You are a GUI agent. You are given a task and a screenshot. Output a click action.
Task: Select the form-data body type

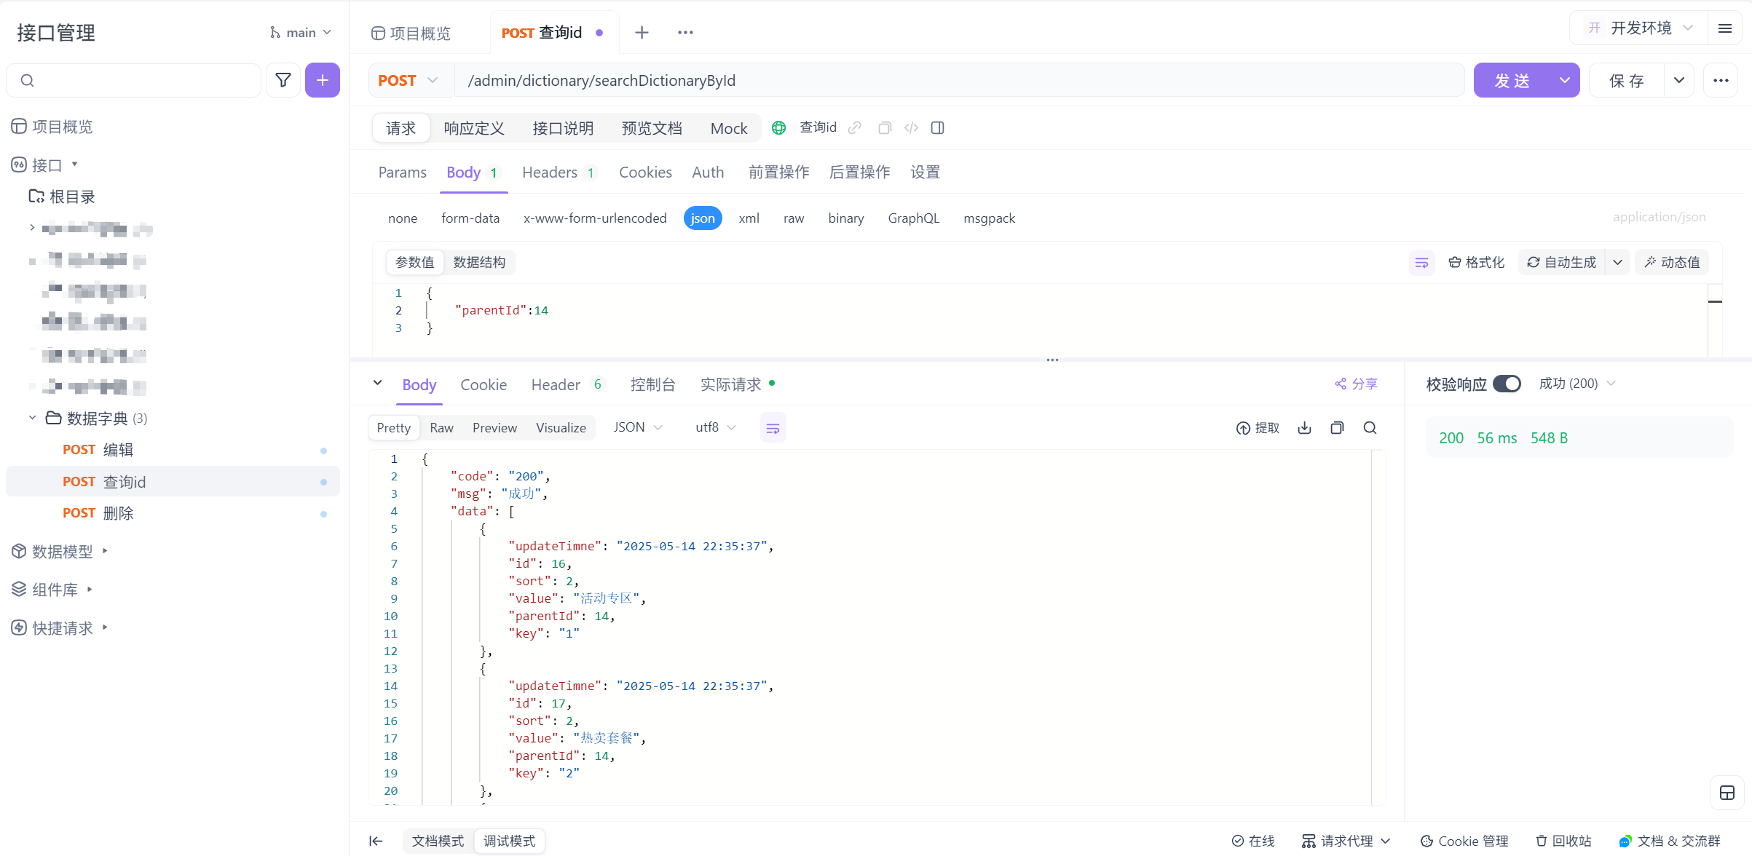click(x=470, y=218)
